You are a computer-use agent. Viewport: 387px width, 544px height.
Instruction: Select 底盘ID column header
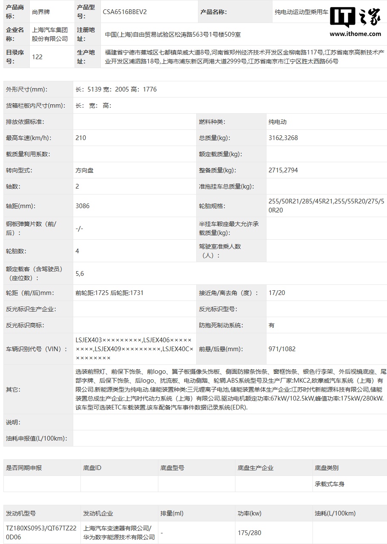pos(92,468)
